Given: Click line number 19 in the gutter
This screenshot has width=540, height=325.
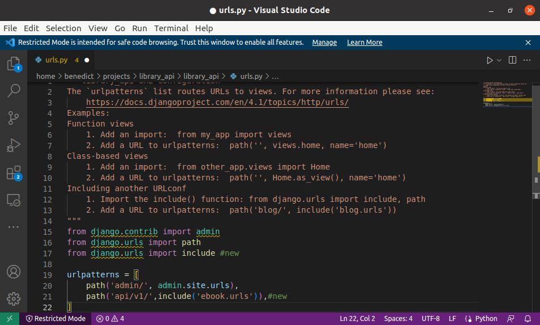Looking at the screenshot, I should [48, 275].
